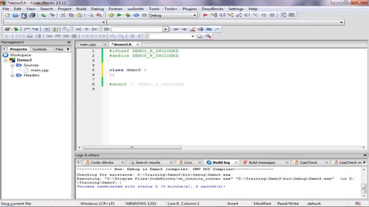Viewport: 369px width, 207px height.
Task: Click the Rebuild icon
Action: [136, 16]
